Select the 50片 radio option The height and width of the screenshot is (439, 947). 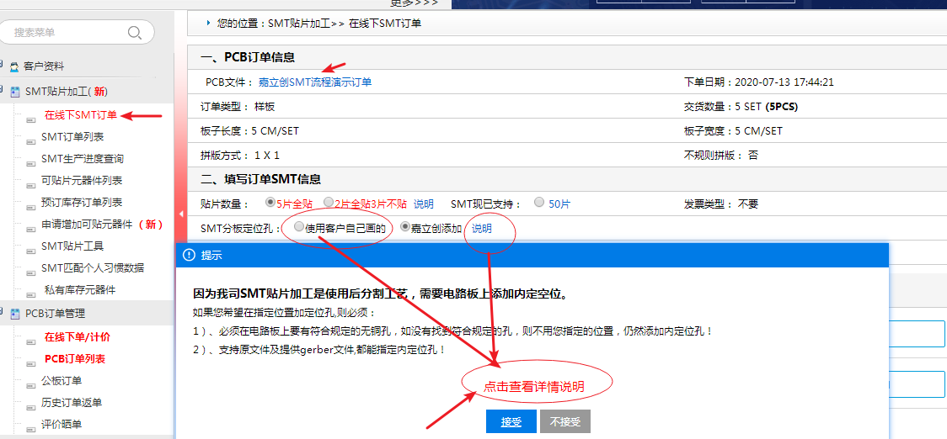tap(539, 203)
